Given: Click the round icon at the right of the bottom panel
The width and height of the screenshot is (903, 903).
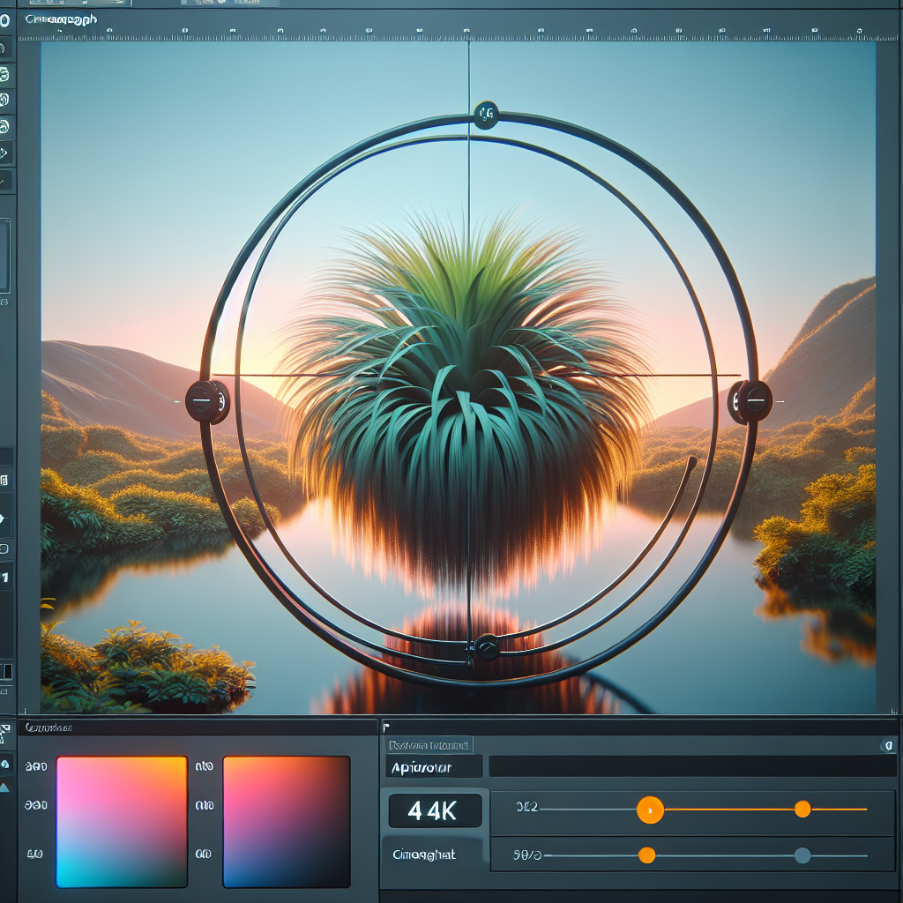Looking at the screenshot, I should 888,746.
